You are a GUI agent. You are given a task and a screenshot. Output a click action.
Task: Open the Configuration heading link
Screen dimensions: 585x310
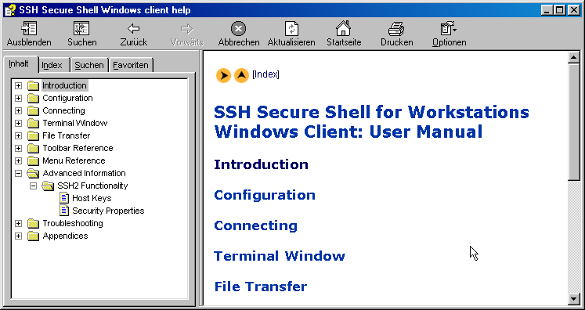click(265, 195)
